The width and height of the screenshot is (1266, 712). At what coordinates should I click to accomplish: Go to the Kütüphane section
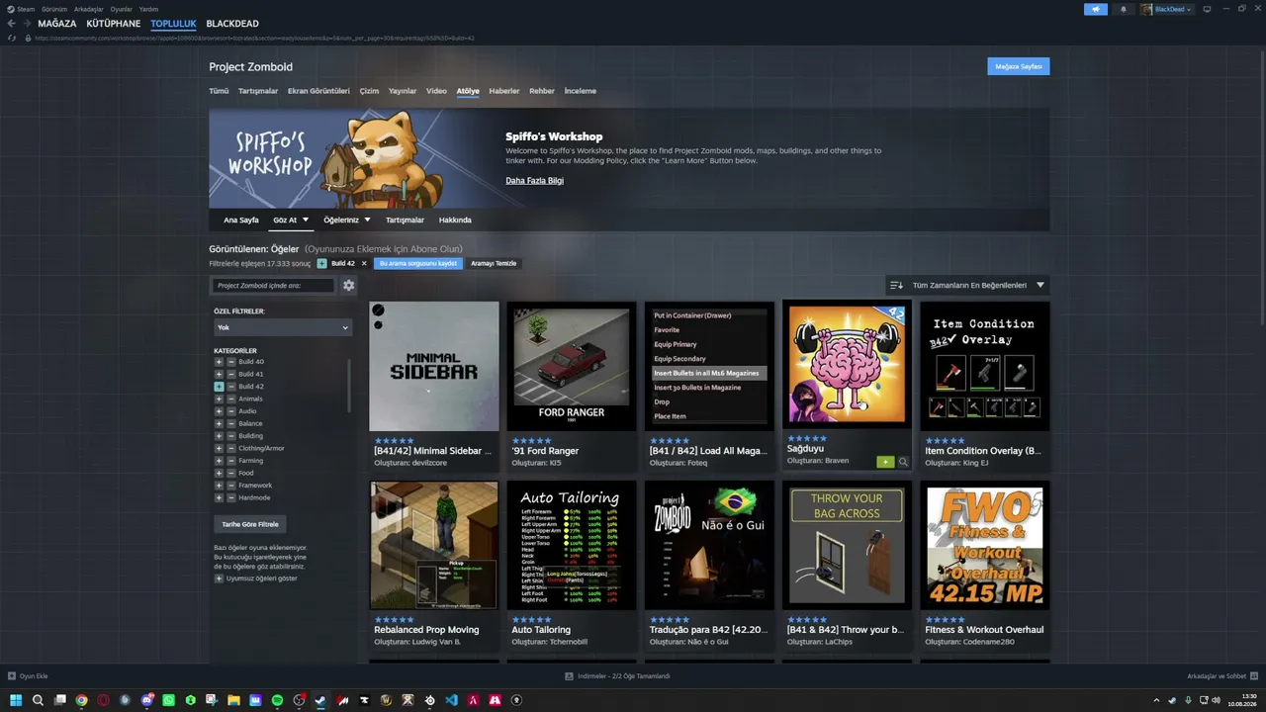(x=114, y=24)
